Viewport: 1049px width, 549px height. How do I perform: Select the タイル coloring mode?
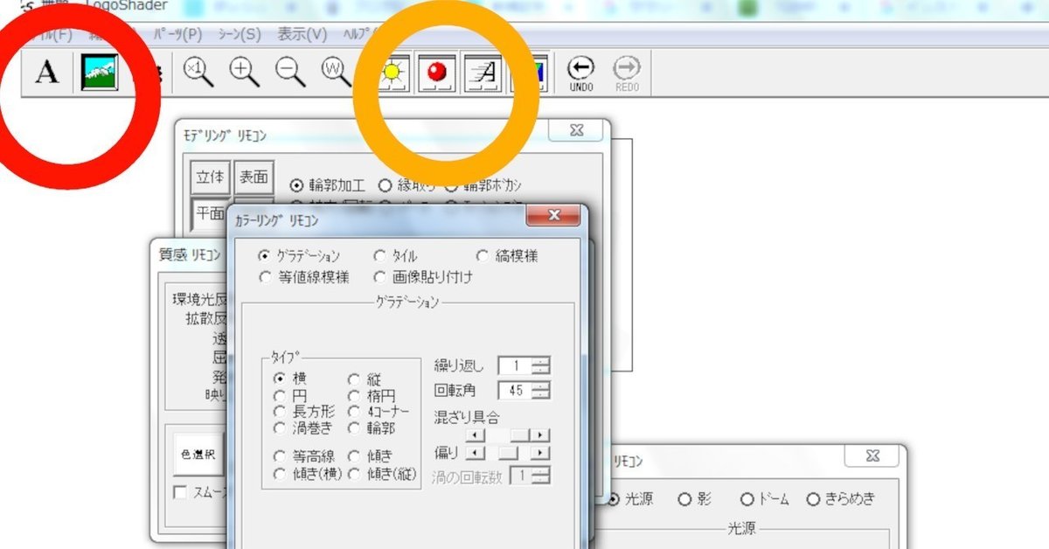(x=380, y=255)
